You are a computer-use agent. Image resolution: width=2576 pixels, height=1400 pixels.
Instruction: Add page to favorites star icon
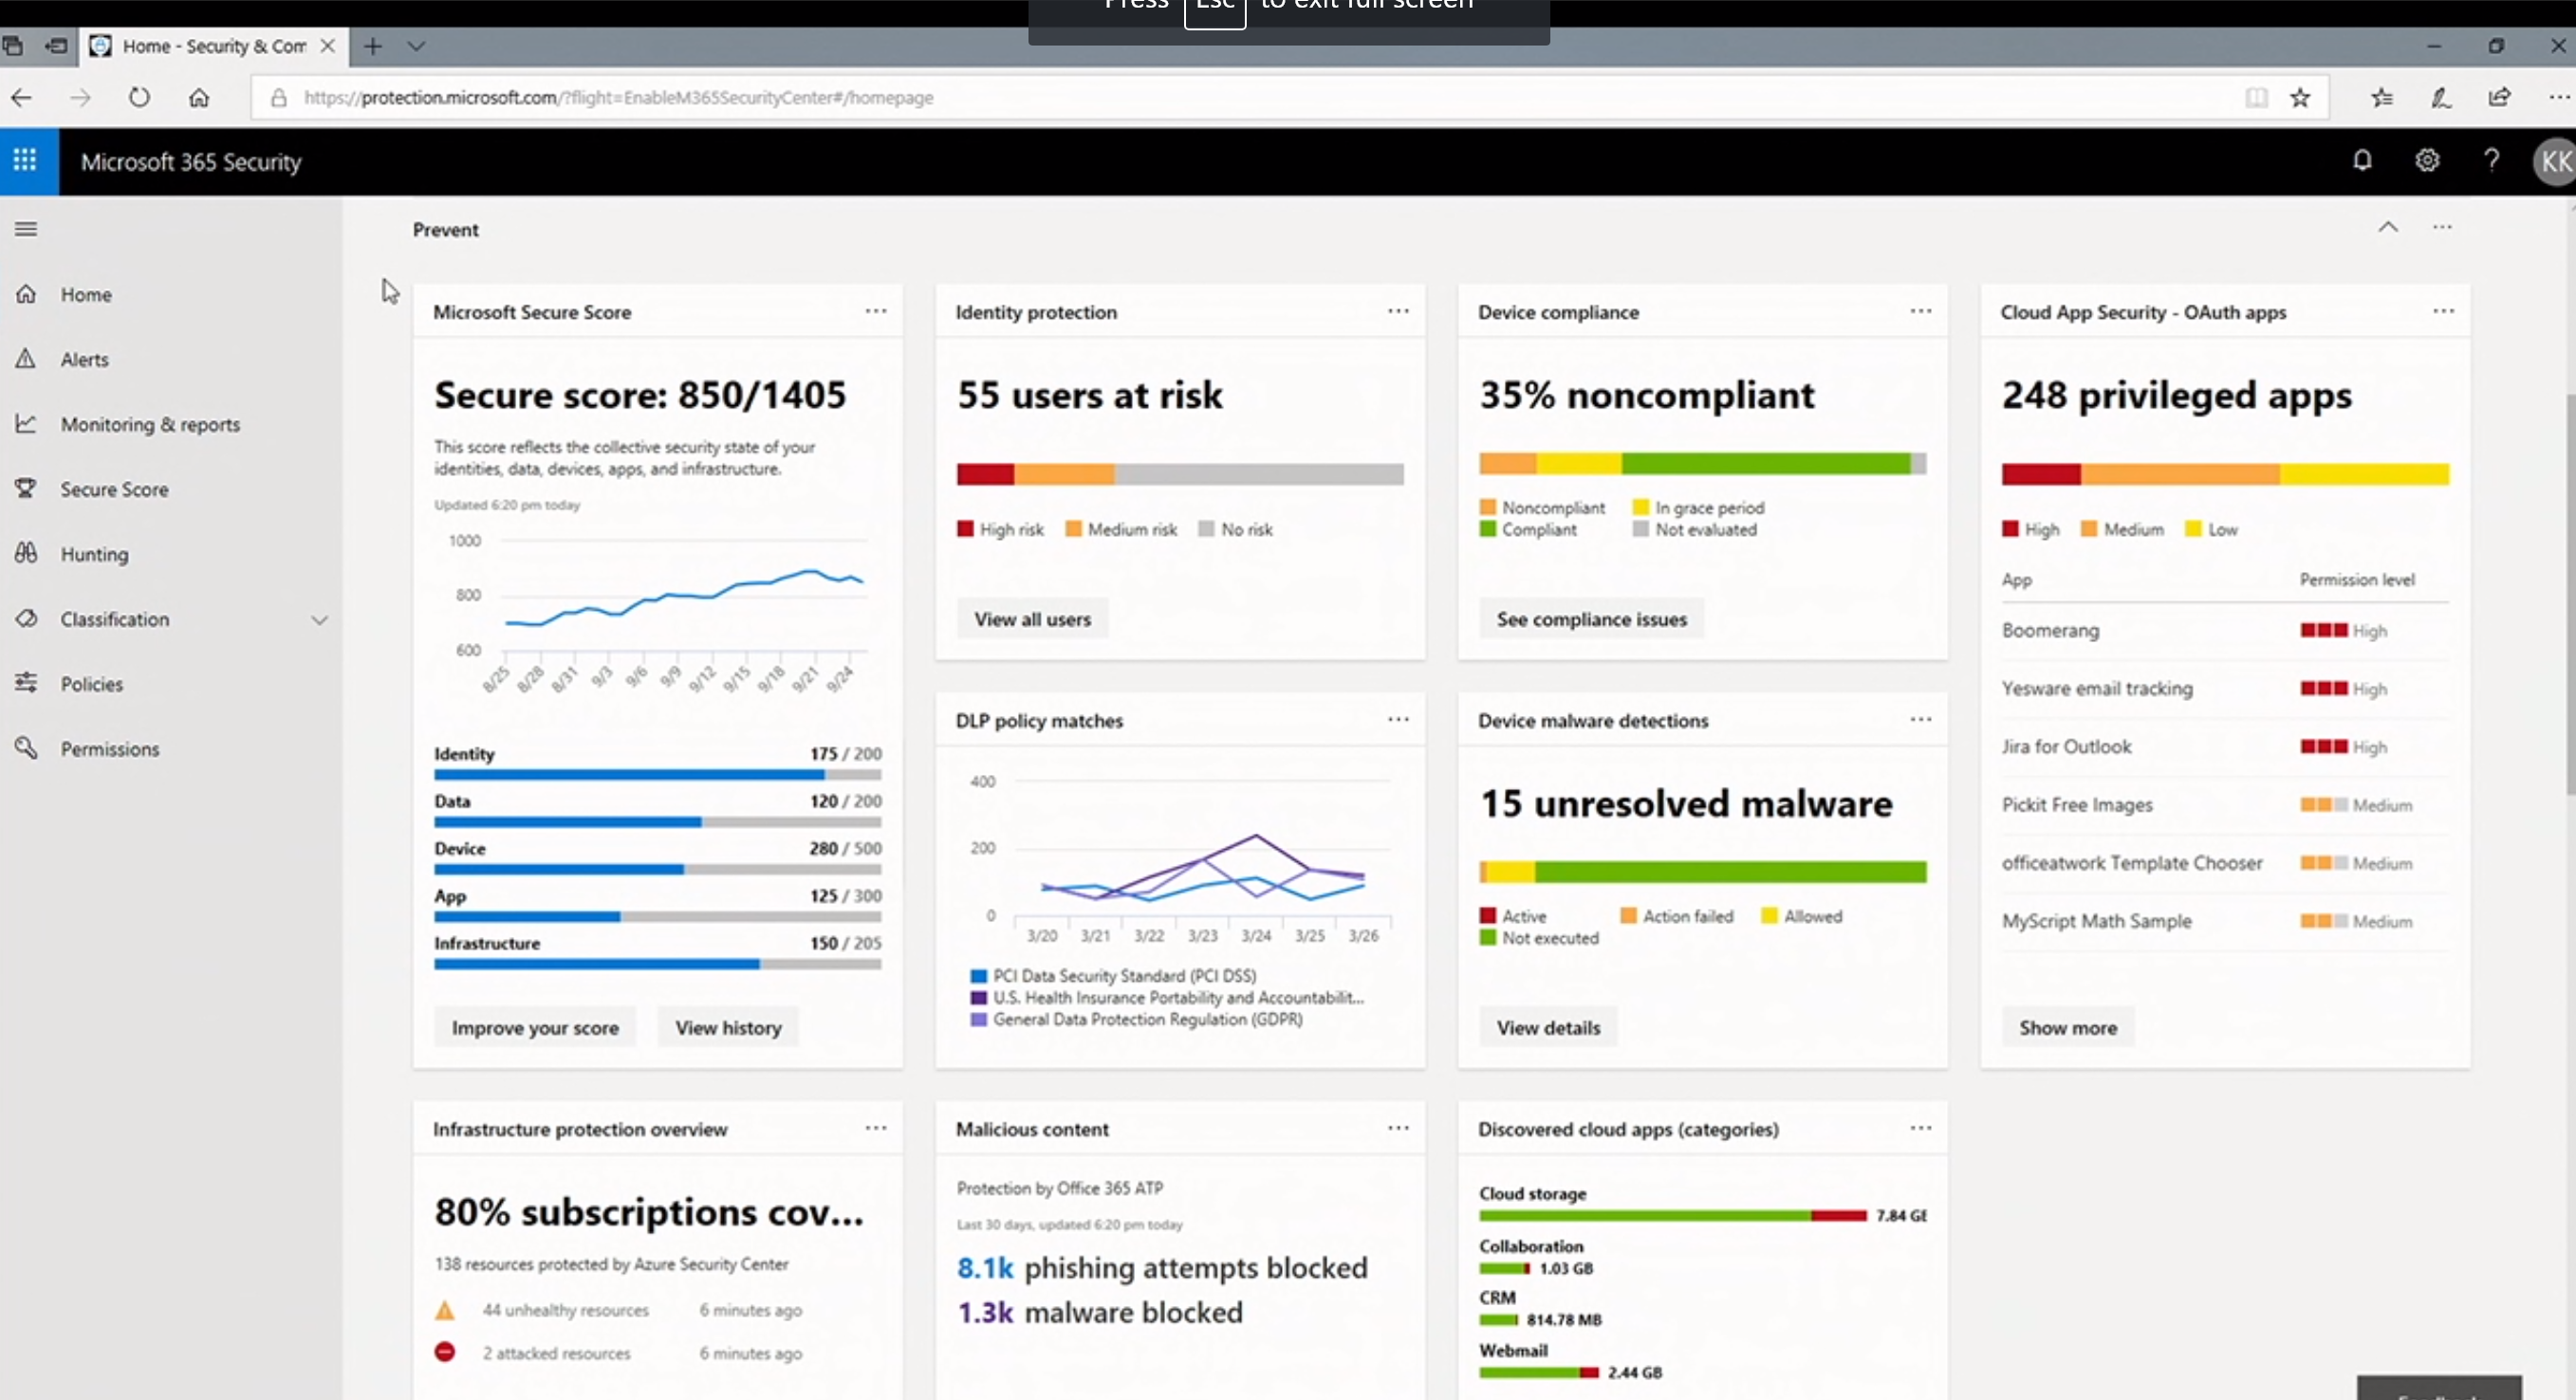point(2300,97)
